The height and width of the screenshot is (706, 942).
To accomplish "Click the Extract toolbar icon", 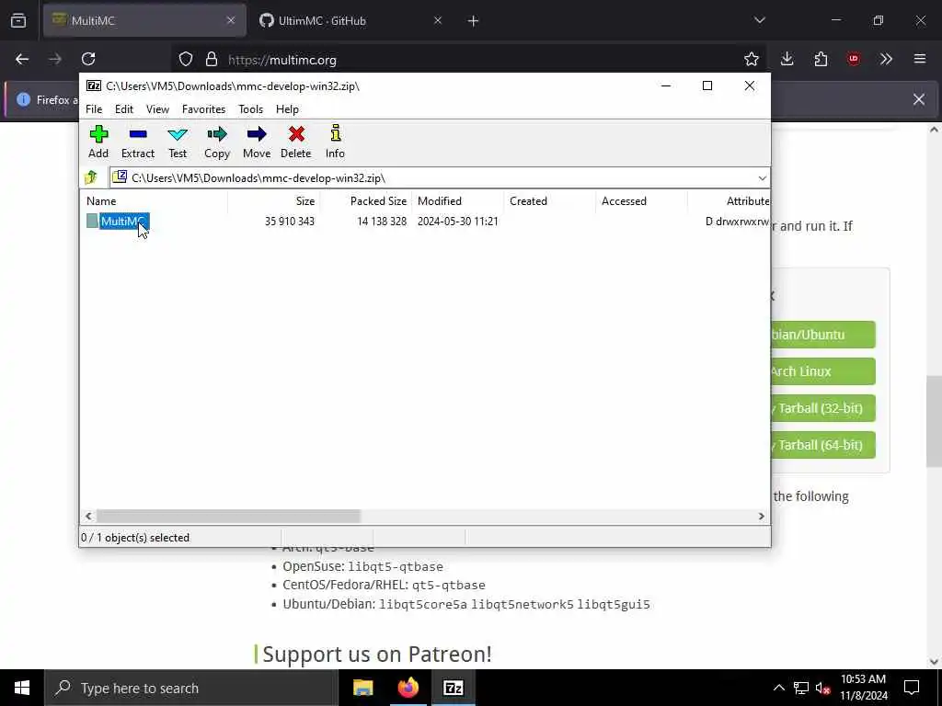I will (x=138, y=142).
